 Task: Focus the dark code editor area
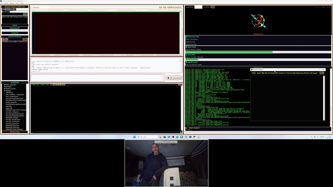(106, 33)
